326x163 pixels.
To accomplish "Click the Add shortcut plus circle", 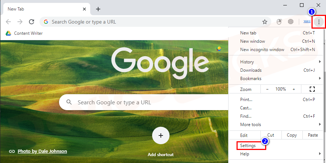I will 160,135.
